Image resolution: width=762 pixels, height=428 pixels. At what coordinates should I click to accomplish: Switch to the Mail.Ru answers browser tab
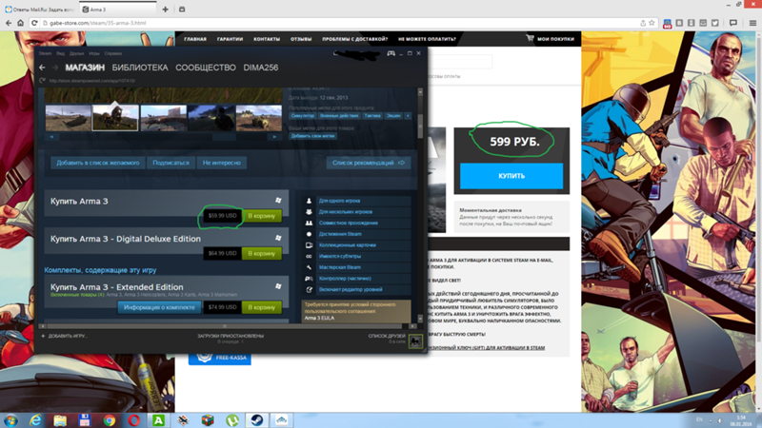pos(39,10)
